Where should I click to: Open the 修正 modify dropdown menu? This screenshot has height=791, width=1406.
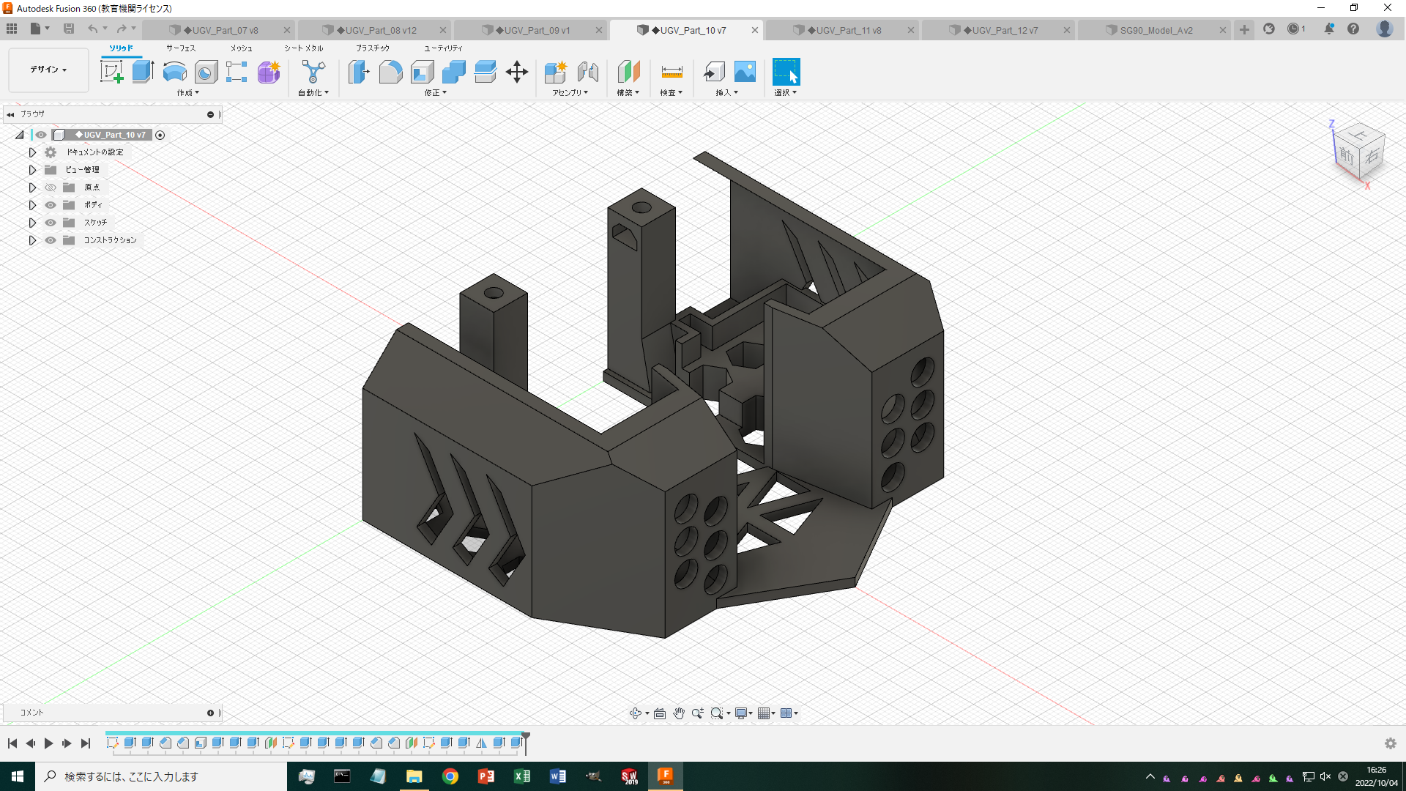pos(435,92)
